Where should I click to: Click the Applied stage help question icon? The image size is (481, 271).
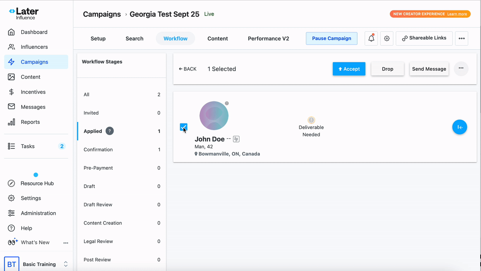[x=110, y=131]
